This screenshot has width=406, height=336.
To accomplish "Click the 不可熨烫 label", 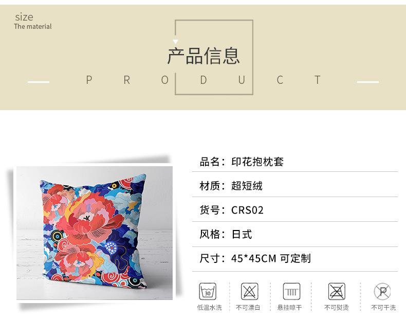I will [336, 308].
